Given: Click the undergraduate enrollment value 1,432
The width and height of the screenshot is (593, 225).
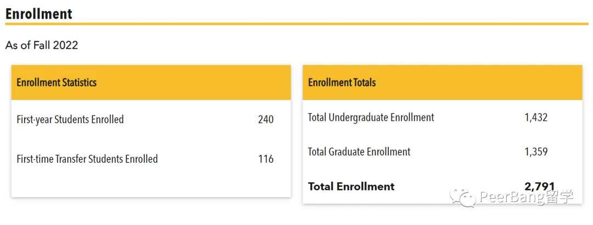Looking at the screenshot, I should tap(536, 117).
